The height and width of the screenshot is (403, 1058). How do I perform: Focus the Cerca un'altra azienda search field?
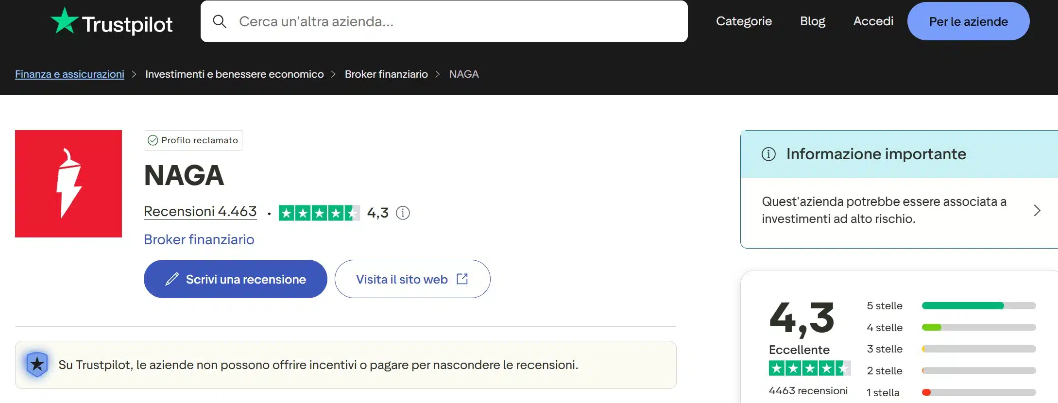(457, 21)
